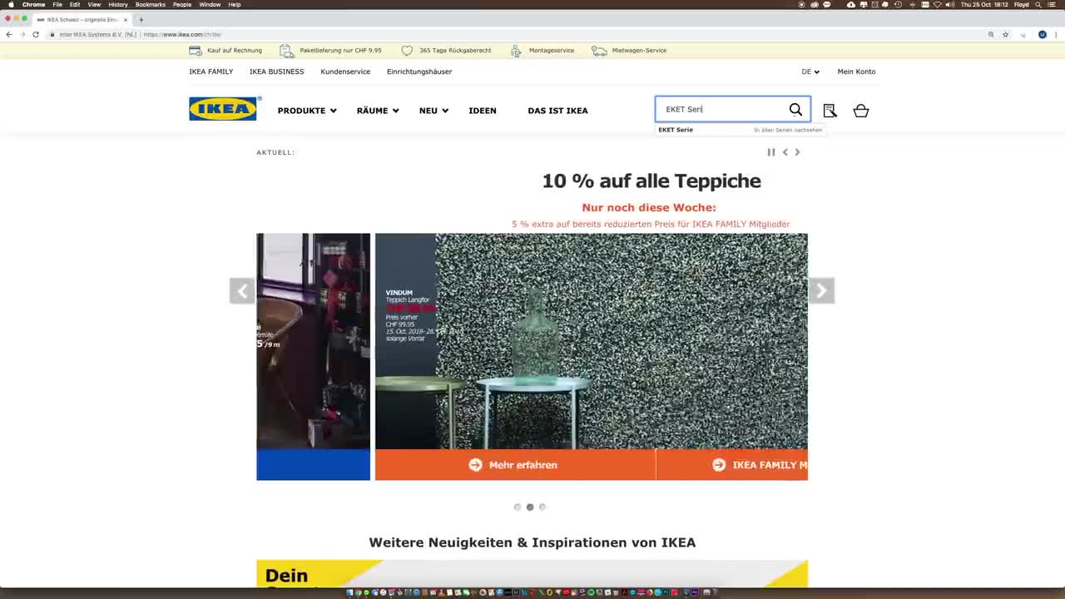Viewport: 1065px width, 599px height.
Task: Click the IKEA logo
Action: pos(225,109)
